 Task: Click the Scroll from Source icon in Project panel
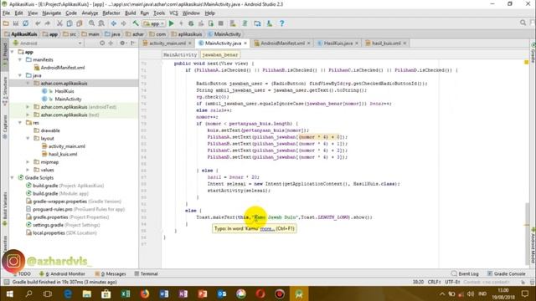pos(102,43)
